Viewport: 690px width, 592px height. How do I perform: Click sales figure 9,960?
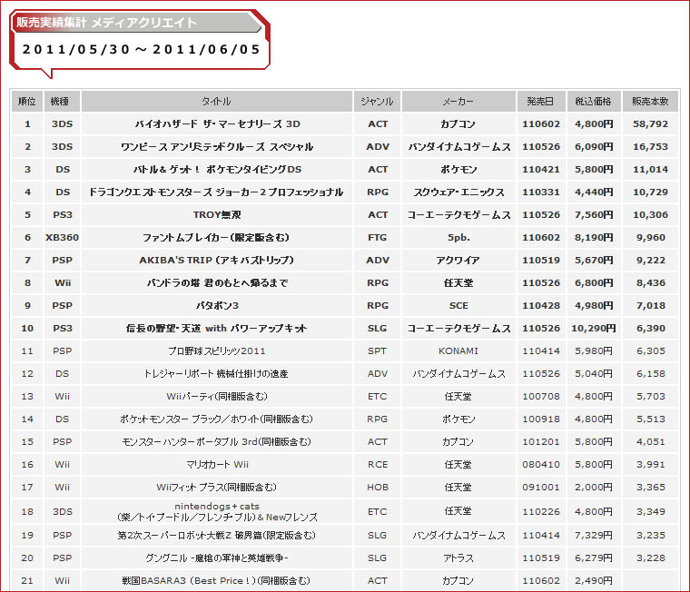click(x=651, y=238)
